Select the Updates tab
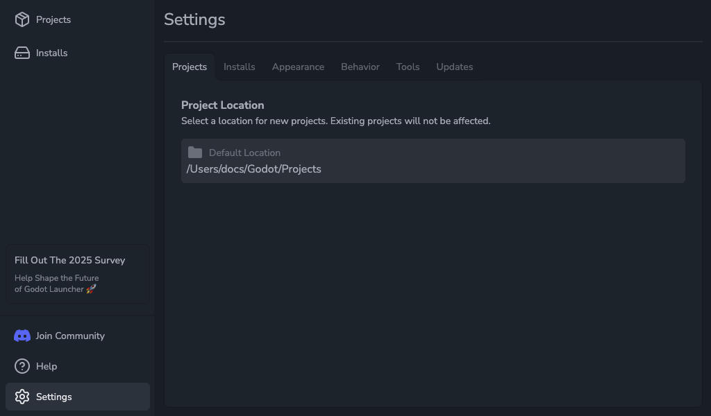This screenshot has width=711, height=416. (454, 67)
